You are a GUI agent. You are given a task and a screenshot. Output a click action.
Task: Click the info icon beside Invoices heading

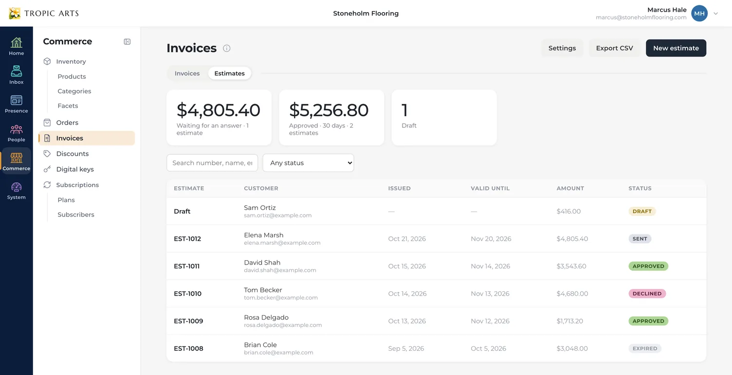coord(227,48)
